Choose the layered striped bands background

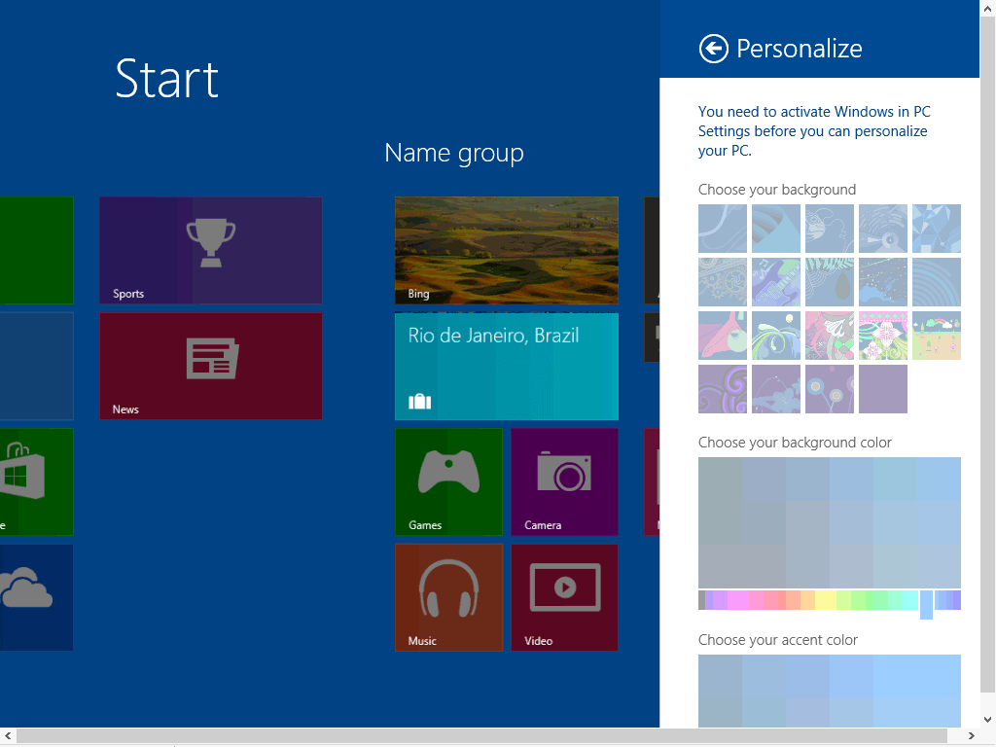(775, 229)
